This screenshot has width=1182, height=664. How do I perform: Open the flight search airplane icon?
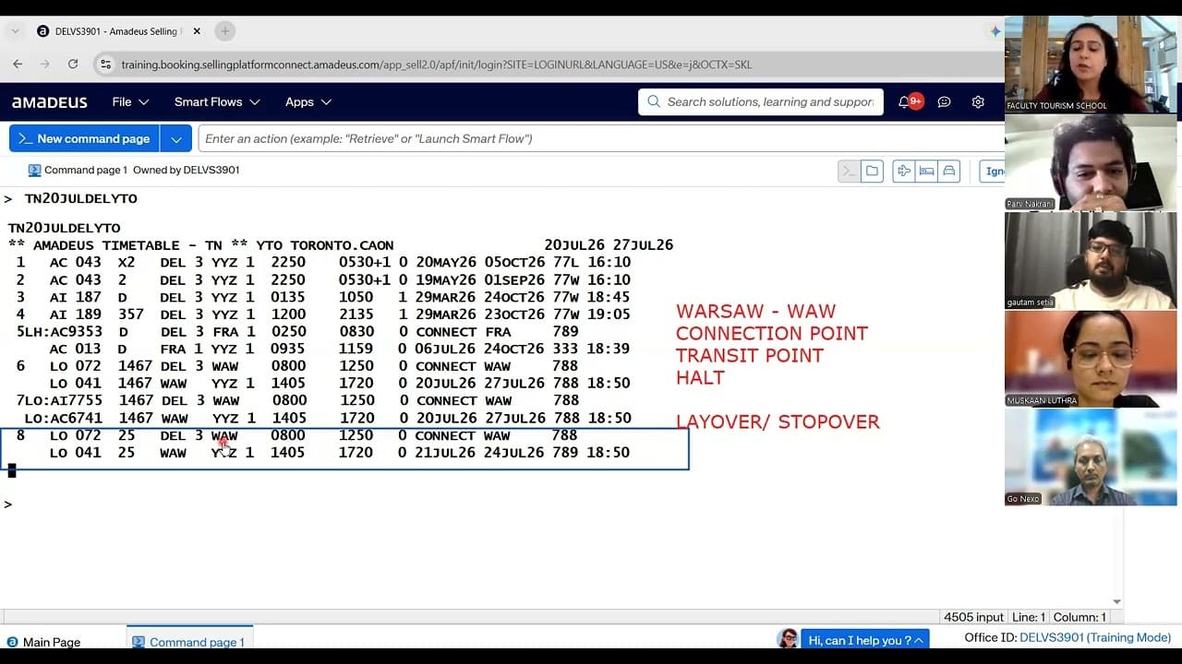click(x=904, y=171)
